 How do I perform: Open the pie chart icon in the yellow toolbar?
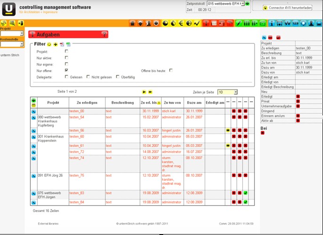165,23
